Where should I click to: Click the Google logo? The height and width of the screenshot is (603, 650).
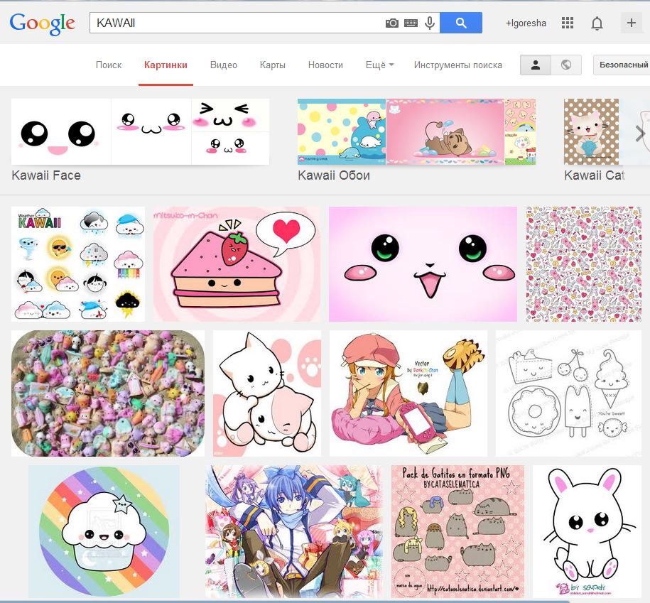pyautogui.click(x=43, y=23)
